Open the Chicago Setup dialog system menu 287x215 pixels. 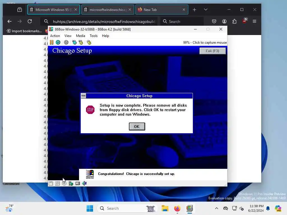coord(84,96)
